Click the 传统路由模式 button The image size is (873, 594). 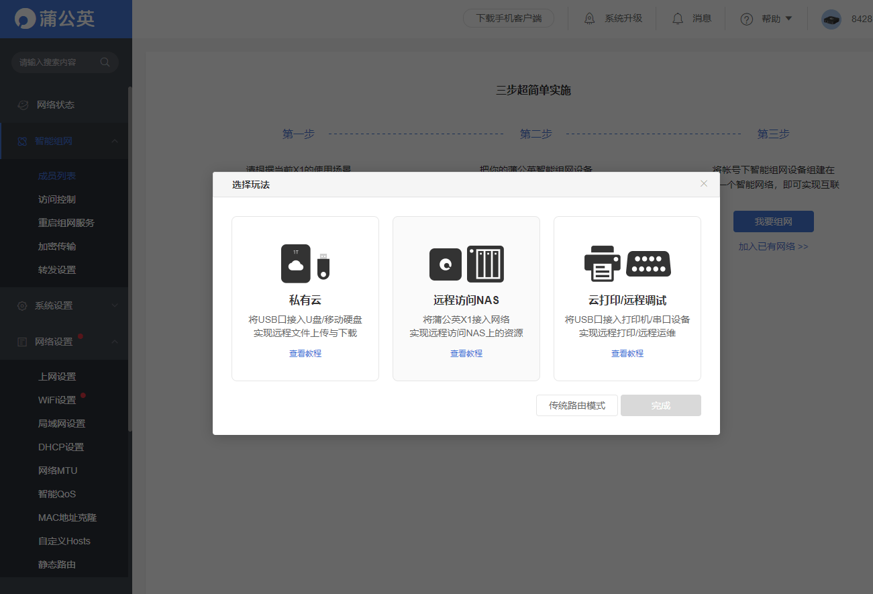click(576, 405)
